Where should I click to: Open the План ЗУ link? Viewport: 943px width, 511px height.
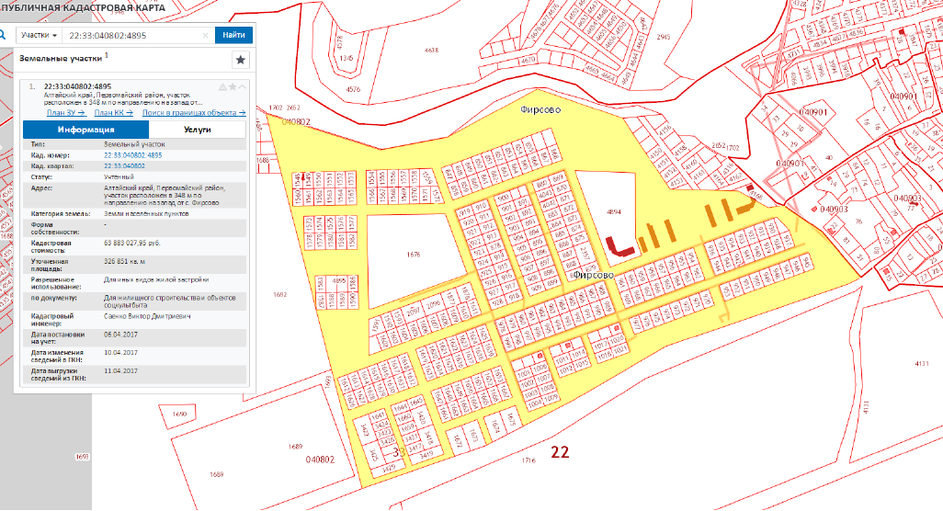tap(65, 112)
